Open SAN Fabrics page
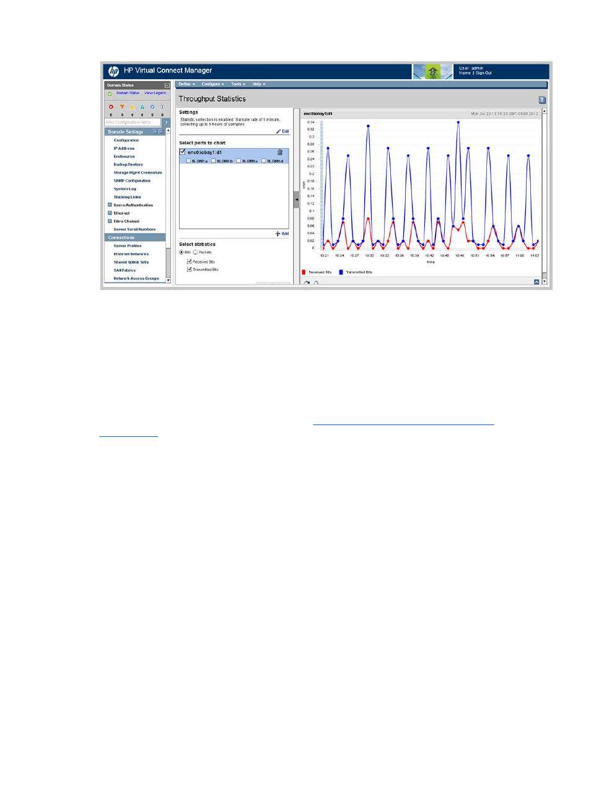The image size is (591, 787). pyautogui.click(x=125, y=270)
